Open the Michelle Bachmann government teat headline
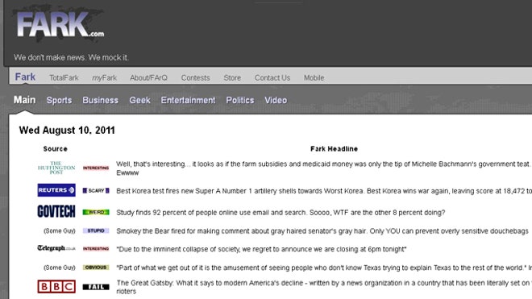532x299 pixels. (x=324, y=168)
